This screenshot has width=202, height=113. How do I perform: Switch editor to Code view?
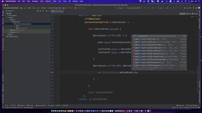tap(182, 14)
